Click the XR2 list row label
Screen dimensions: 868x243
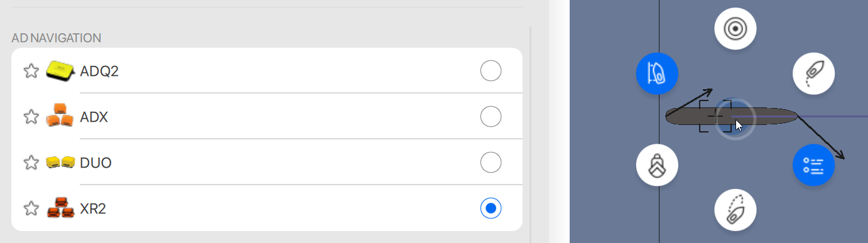point(93,209)
